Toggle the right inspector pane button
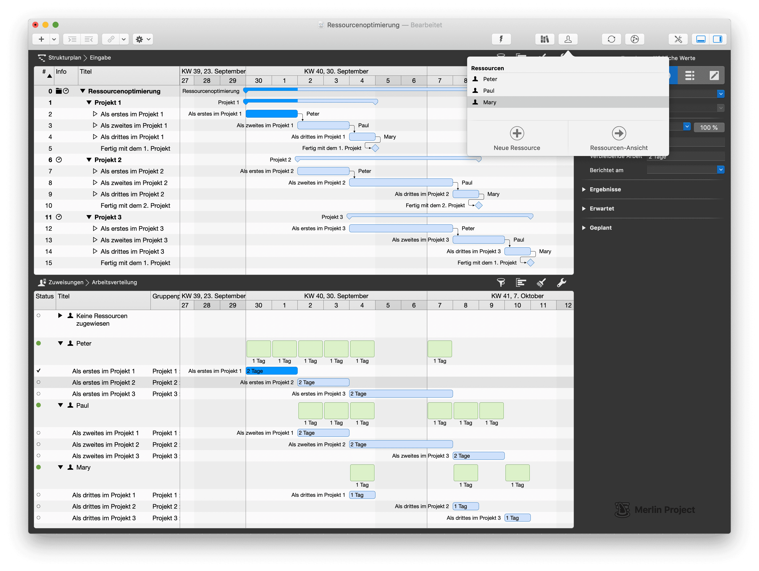 click(x=717, y=39)
